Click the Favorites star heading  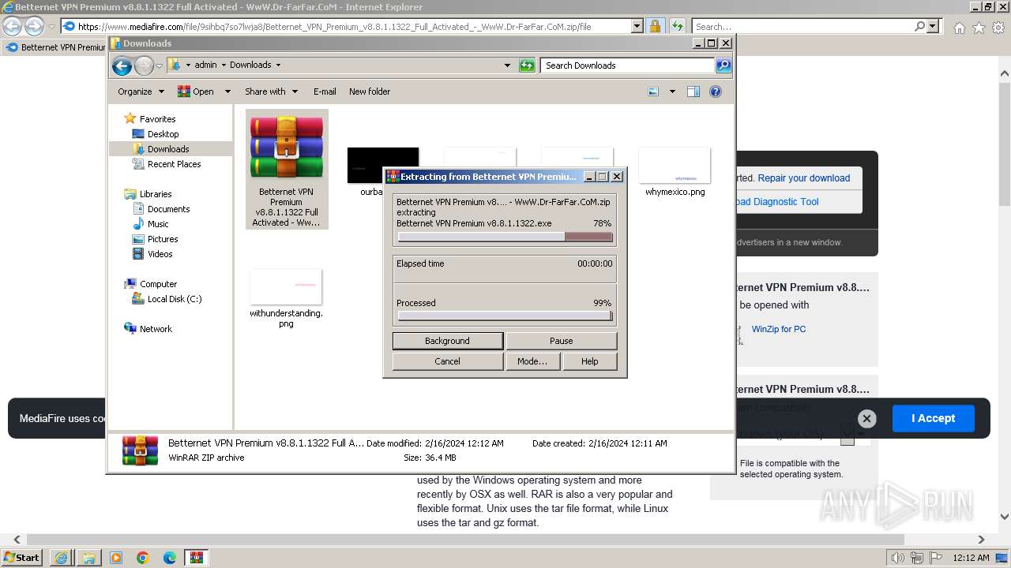(x=157, y=119)
